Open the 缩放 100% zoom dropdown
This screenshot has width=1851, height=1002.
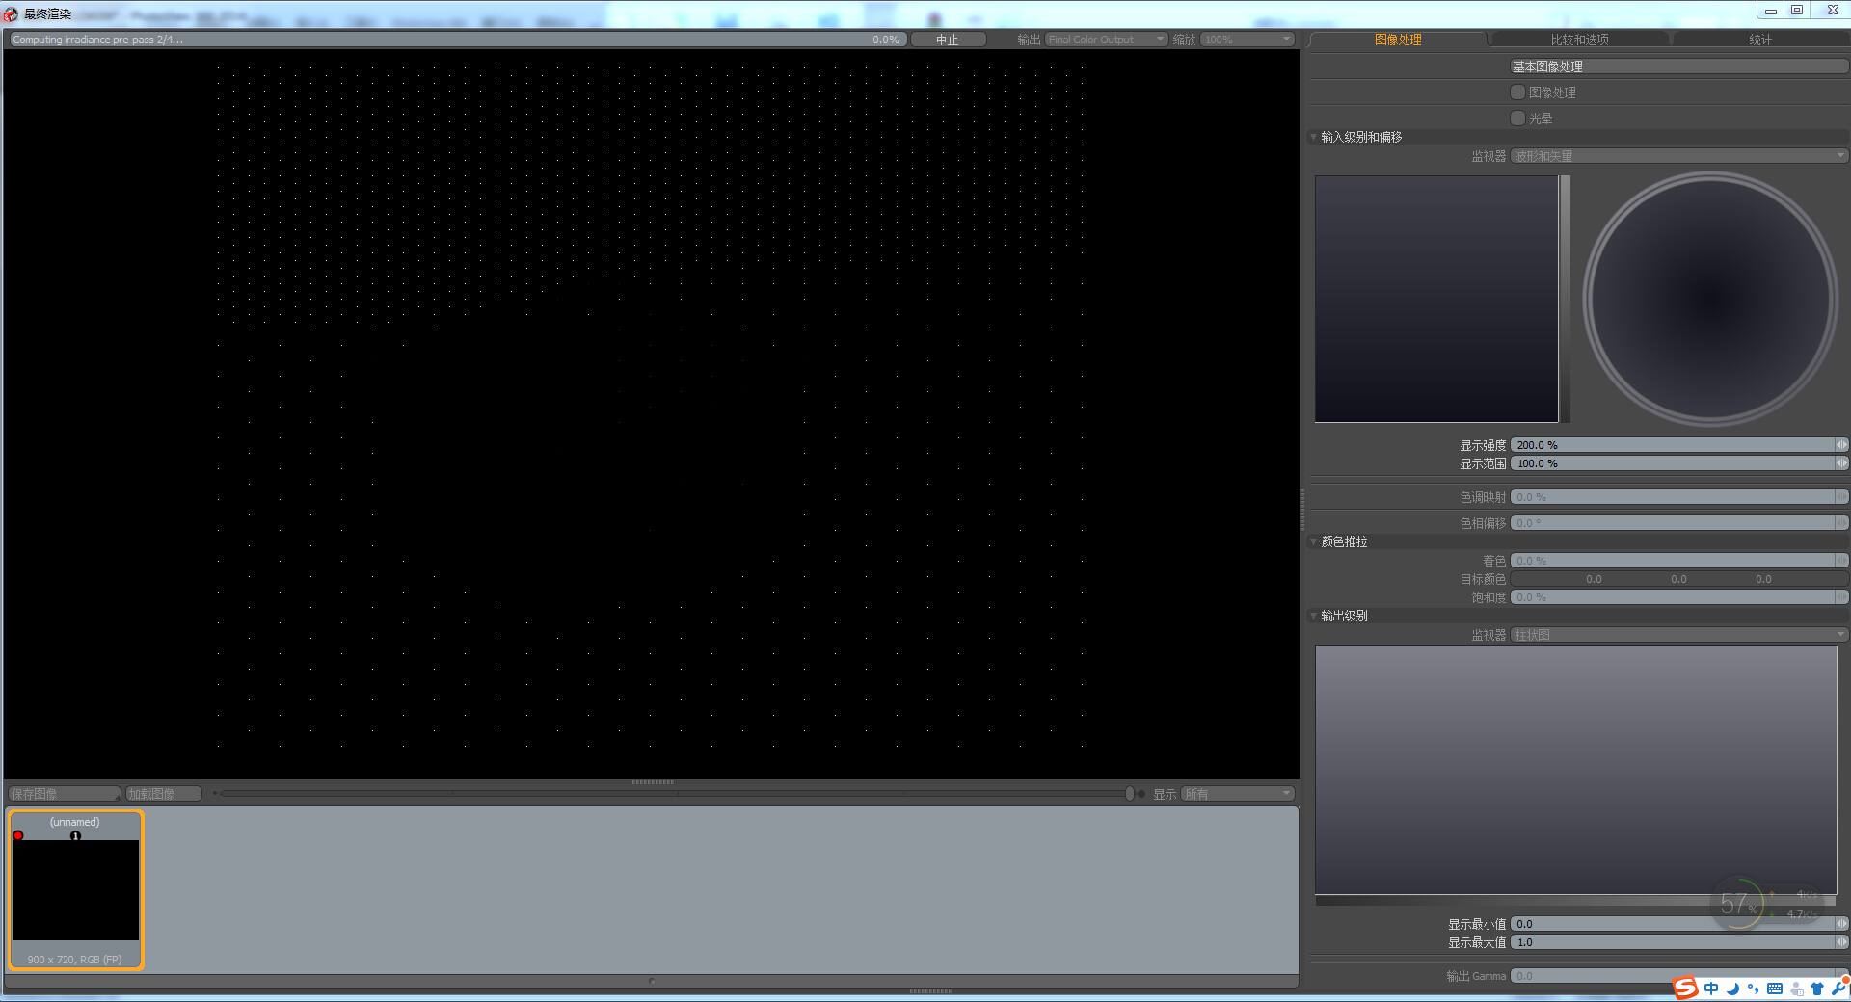coord(1247,40)
